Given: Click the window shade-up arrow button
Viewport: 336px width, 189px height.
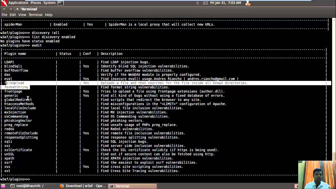Looking at the screenshot, I should [x=4, y=9].
